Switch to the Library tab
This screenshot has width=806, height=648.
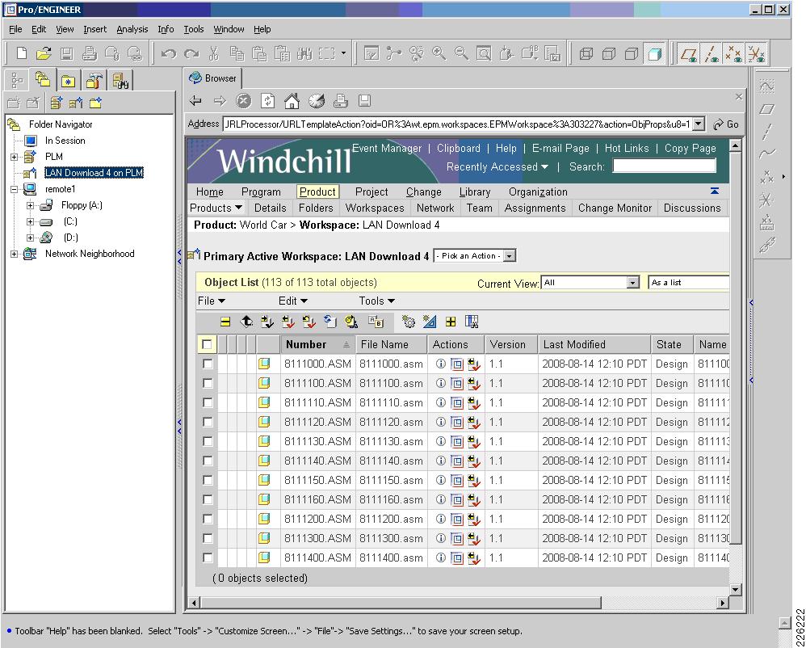(474, 192)
